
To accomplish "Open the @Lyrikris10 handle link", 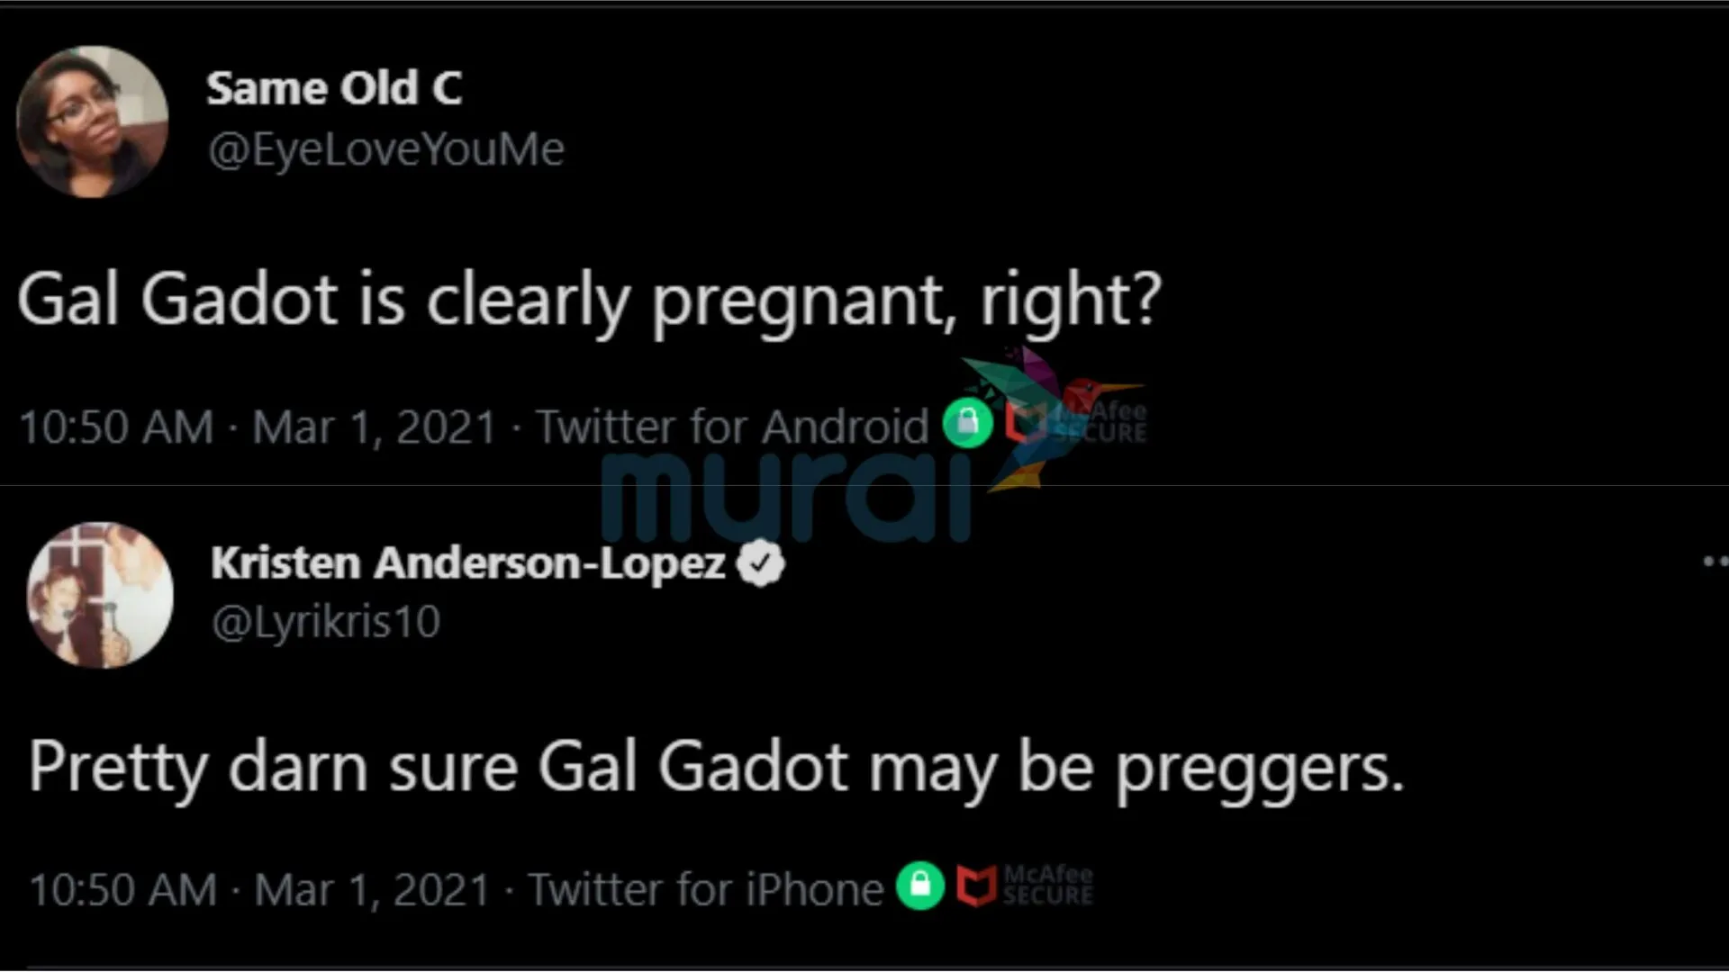I will pyautogui.click(x=325, y=622).
